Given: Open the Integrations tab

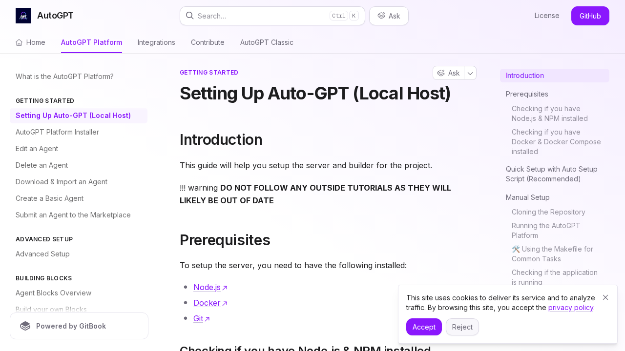Looking at the screenshot, I should tap(156, 42).
